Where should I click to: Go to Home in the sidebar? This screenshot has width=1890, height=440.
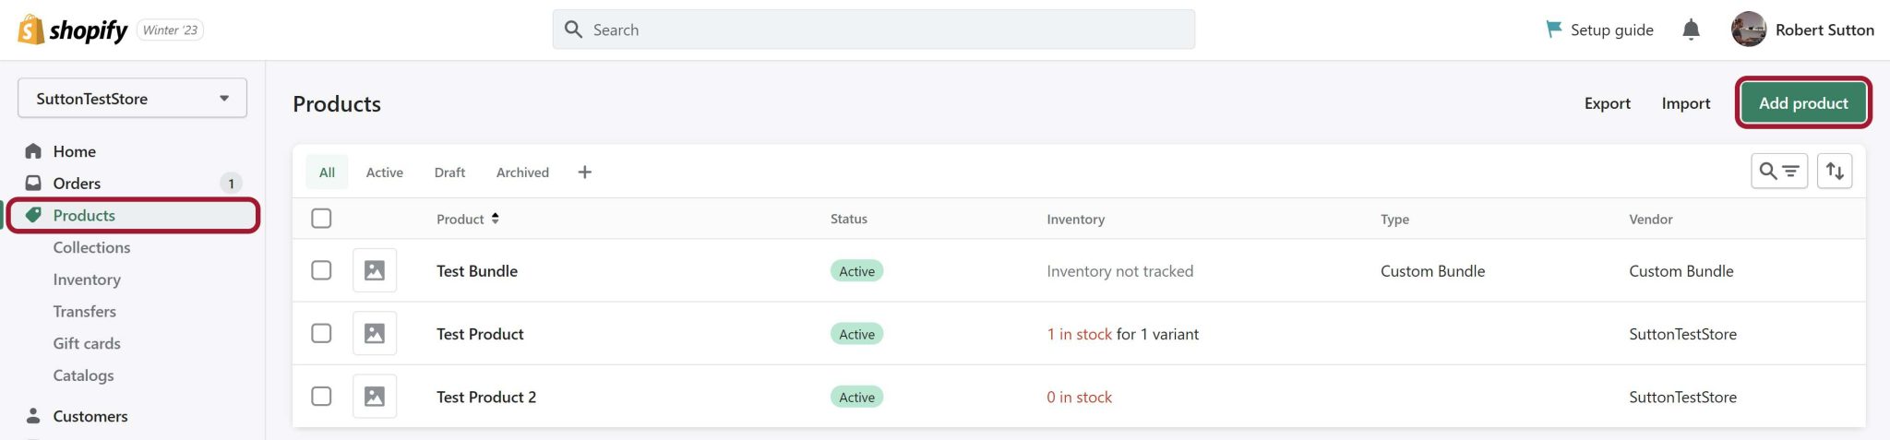point(75,151)
